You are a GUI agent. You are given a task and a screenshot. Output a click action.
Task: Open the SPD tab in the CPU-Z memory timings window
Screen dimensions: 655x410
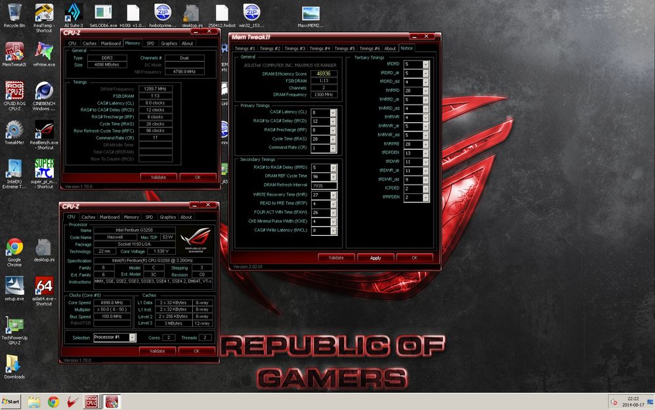[150, 43]
